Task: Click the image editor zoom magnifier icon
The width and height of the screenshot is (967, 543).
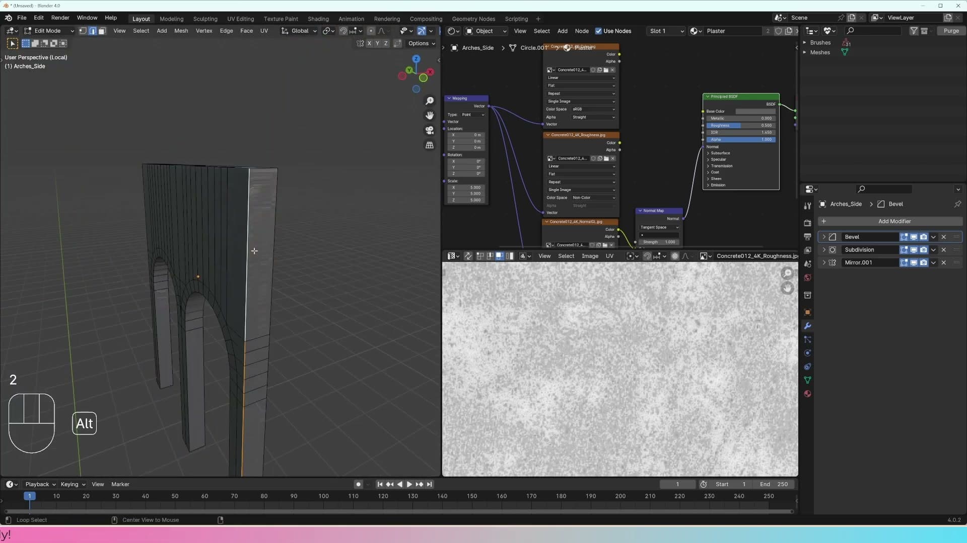Action: [x=787, y=274]
